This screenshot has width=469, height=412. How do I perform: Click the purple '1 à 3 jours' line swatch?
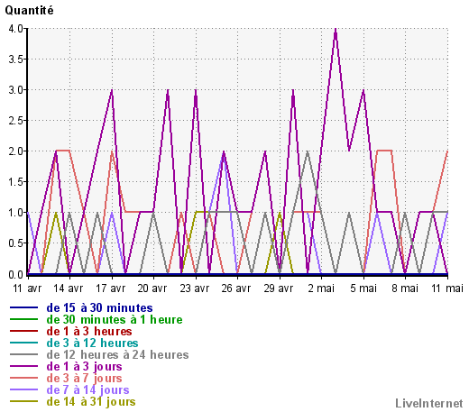tap(23, 366)
